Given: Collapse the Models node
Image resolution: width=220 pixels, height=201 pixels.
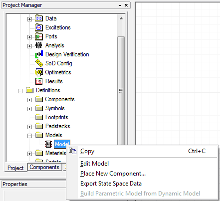Looking at the screenshot, I should click(x=29, y=136).
